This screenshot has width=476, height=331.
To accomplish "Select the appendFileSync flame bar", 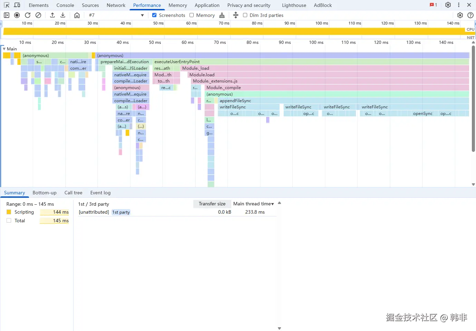I will click(343, 101).
